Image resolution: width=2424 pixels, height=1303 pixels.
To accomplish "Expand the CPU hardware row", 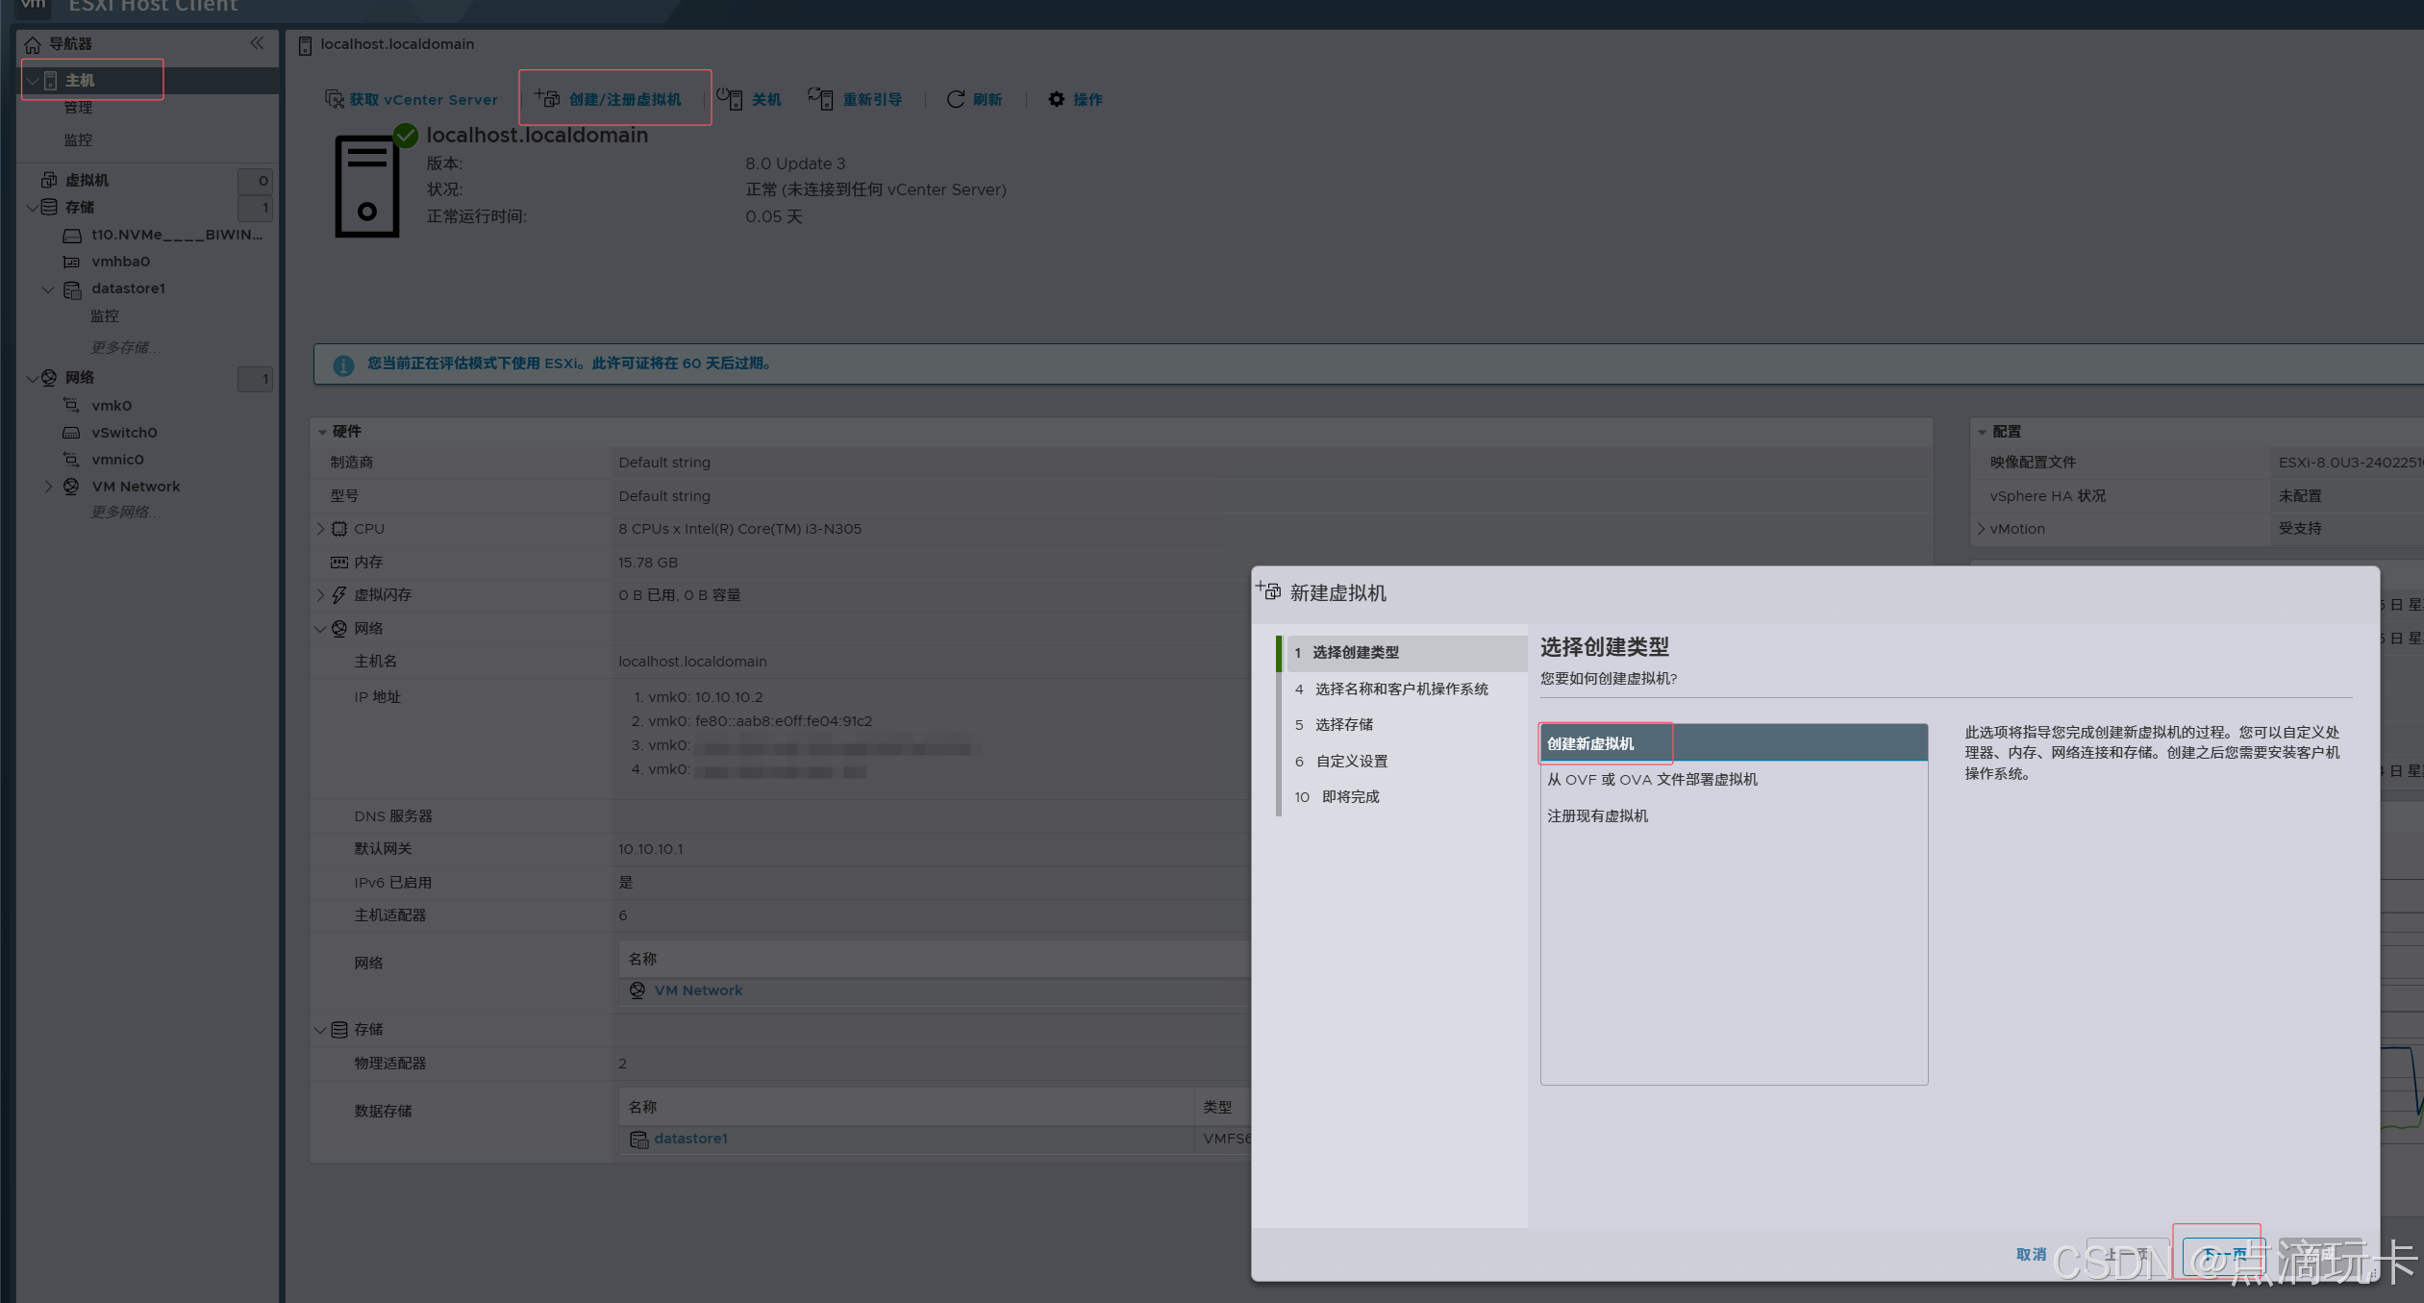I will click(x=321, y=529).
